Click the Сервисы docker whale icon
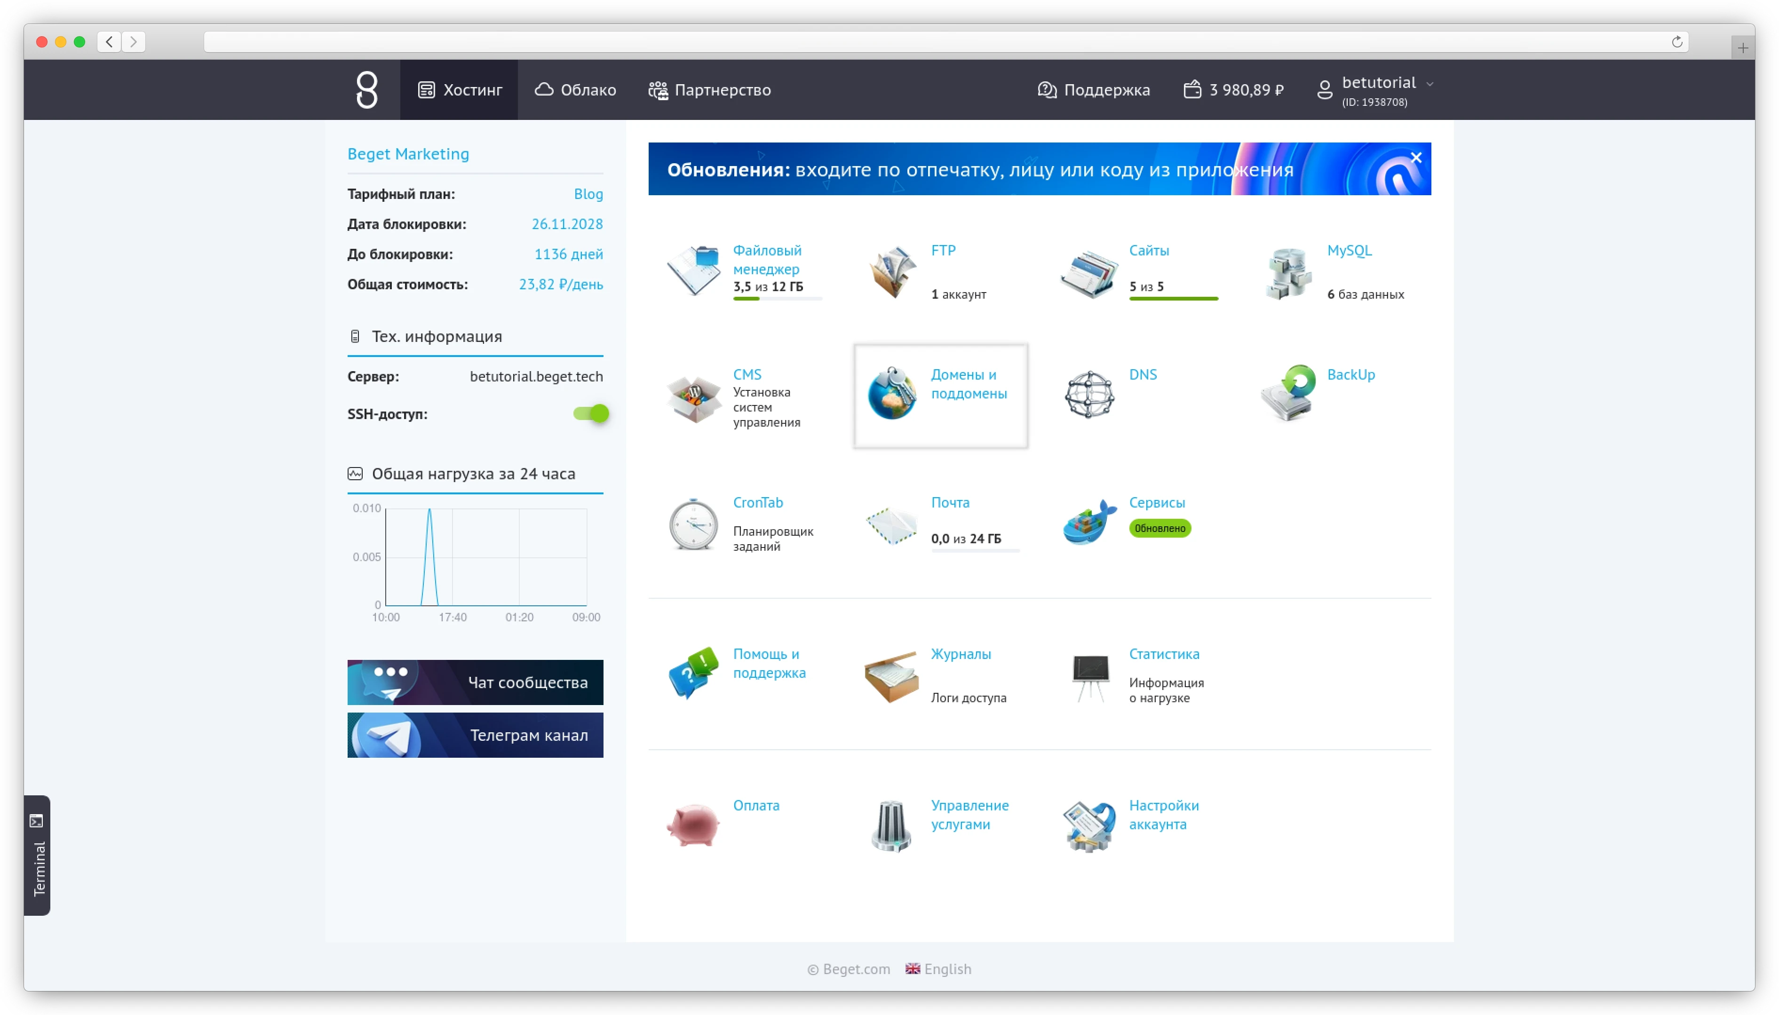This screenshot has height=1015, width=1779. coord(1089,522)
